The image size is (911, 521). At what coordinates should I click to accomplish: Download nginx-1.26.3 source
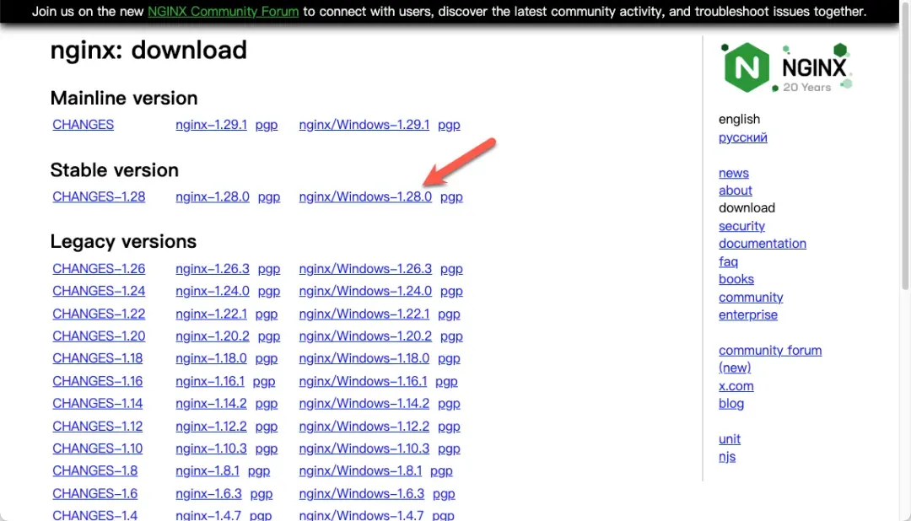[x=212, y=268]
